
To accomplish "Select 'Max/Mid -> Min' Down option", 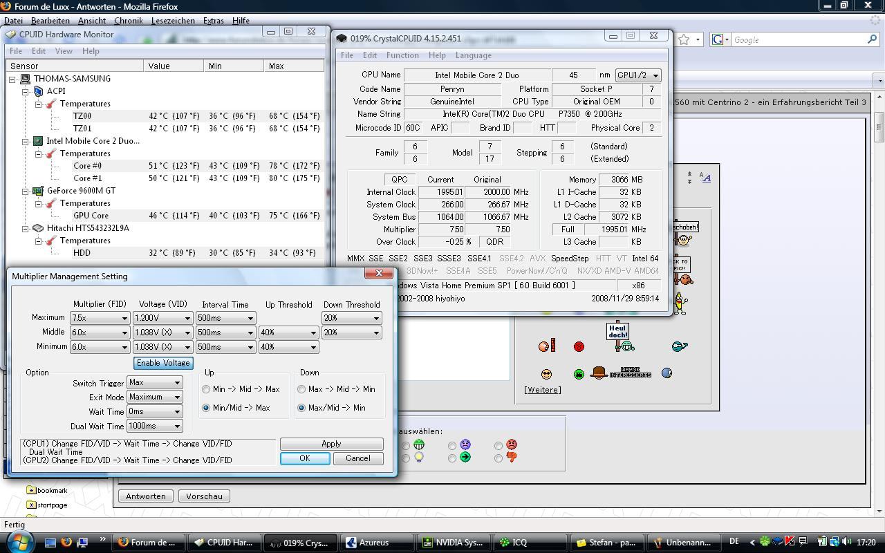I will tap(301, 408).
